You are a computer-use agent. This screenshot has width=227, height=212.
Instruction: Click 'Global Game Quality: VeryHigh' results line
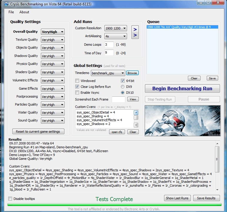[x=31, y=159]
